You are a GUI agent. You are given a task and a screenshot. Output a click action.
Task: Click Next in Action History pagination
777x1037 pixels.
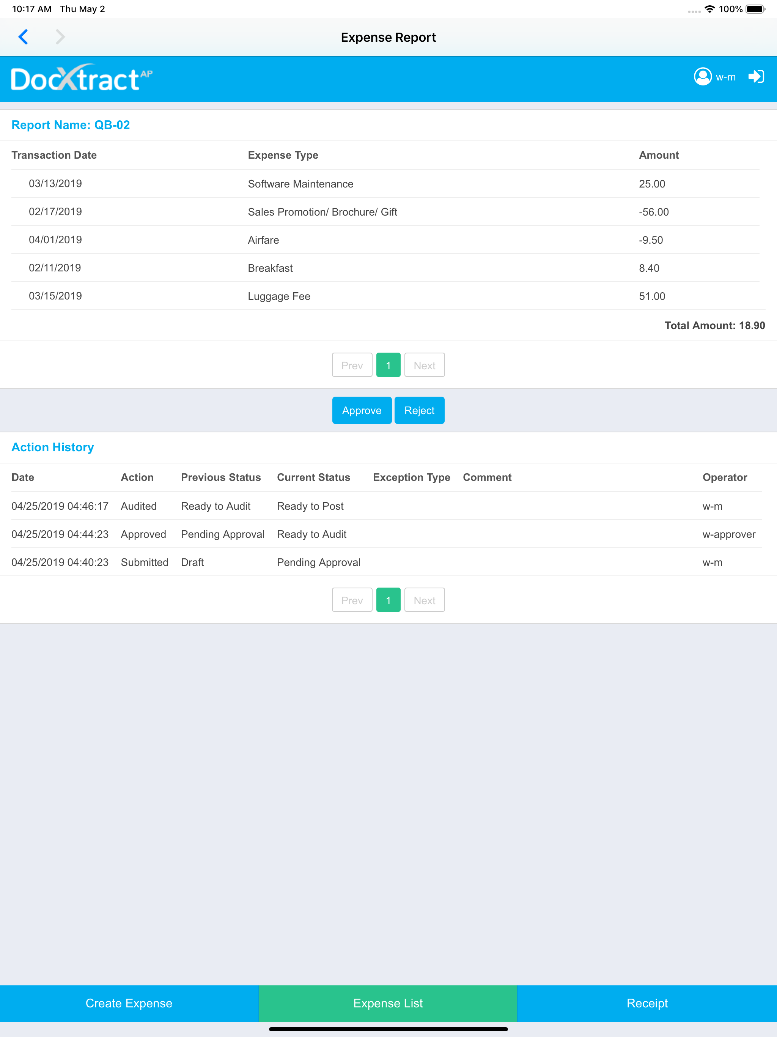tap(425, 600)
